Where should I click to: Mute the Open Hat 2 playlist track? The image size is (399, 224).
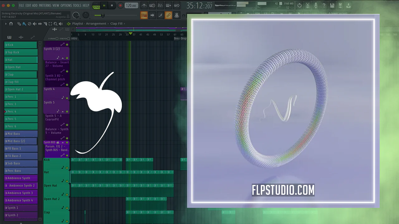pyautogui.click(x=67, y=208)
